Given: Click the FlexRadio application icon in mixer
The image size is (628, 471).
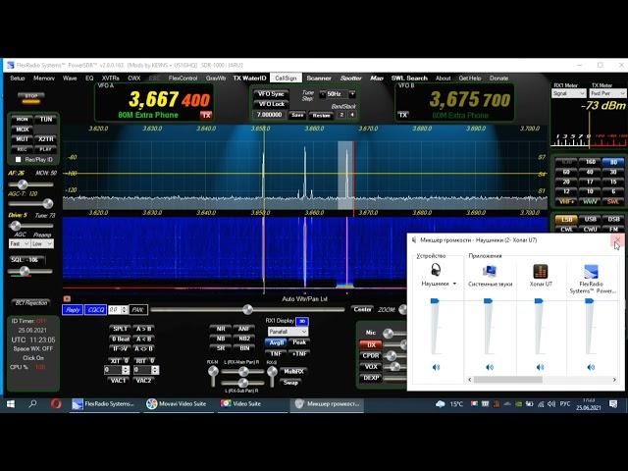Looking at the screenshot, I should (x=591, y=271).
